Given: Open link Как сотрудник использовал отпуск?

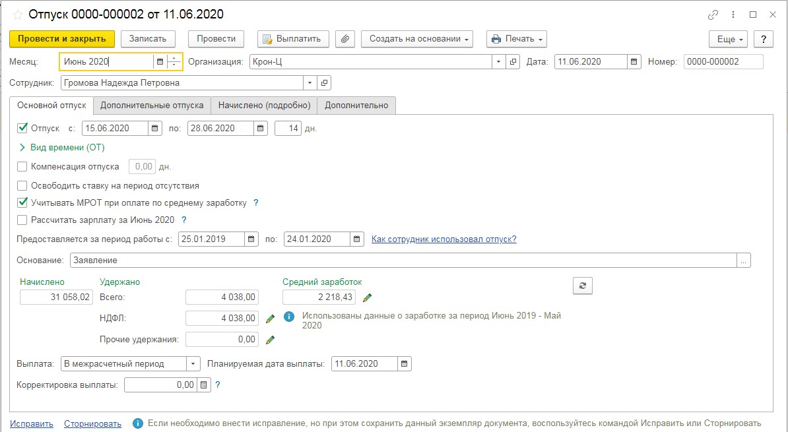Looking at the screenshot, I should pyautogui.click(x=443, y=239).
